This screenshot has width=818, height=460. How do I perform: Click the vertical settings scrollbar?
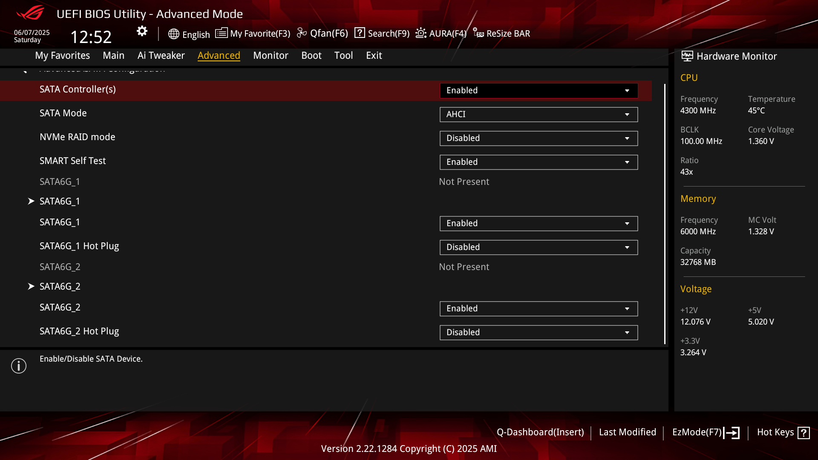665,214
